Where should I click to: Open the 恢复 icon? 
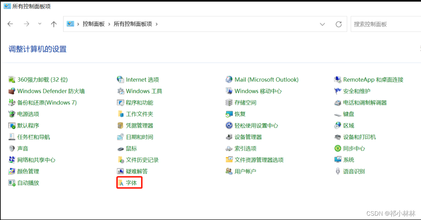[x=229, y=114]
